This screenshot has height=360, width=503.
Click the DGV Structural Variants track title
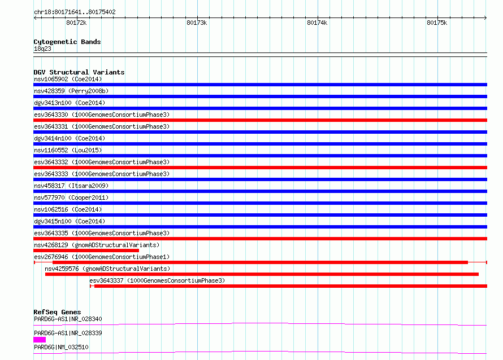(79, 72)
